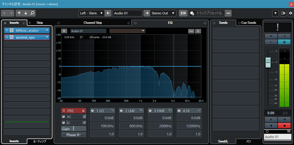The image size is (294, 145).
Task: Open ascend_vpu insert slot dropdown arrow
Action: tap(47, 37)
